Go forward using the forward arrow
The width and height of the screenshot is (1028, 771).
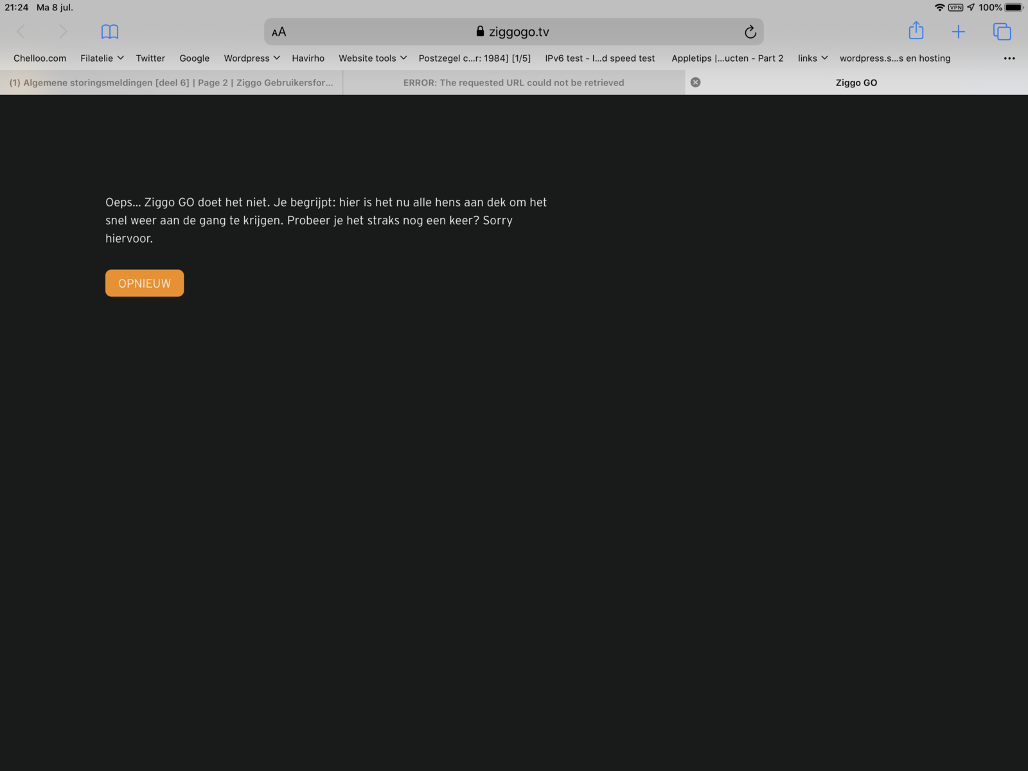click(x=62, y=31)
